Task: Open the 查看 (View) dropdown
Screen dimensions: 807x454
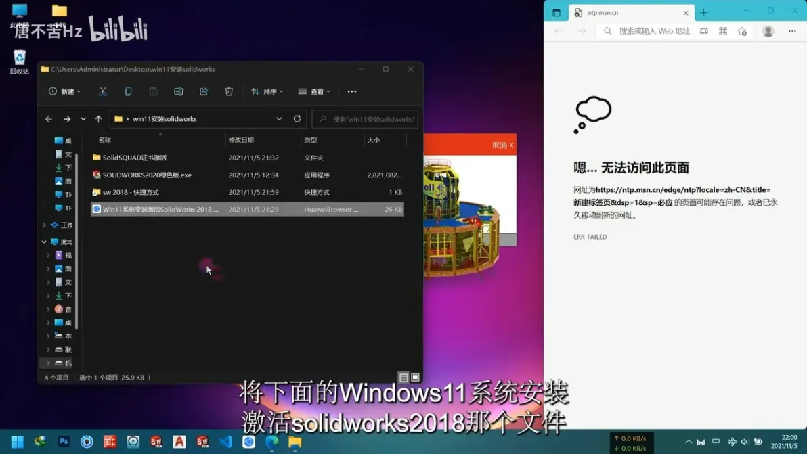Action: [313, 91]
